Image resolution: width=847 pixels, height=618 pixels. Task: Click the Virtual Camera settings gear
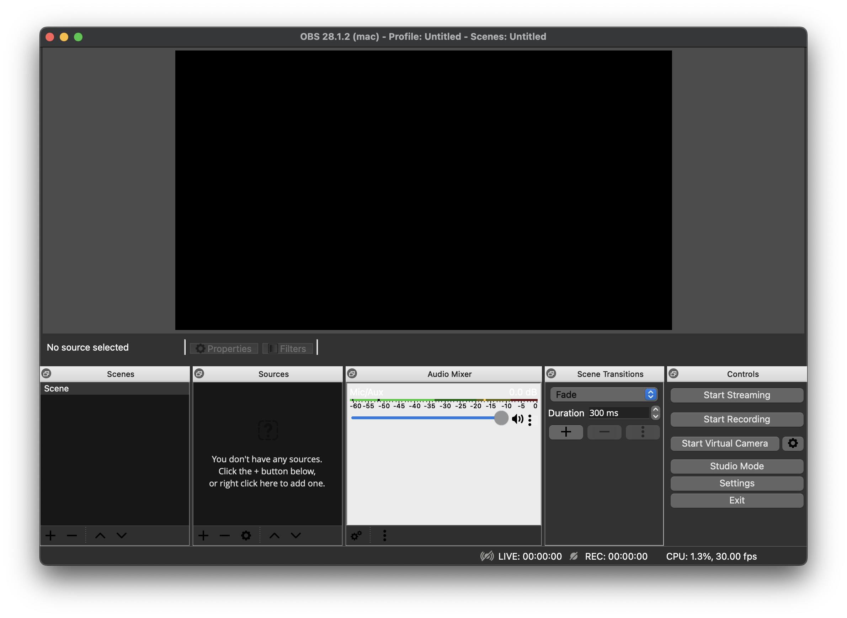click(x=793, y=444)
